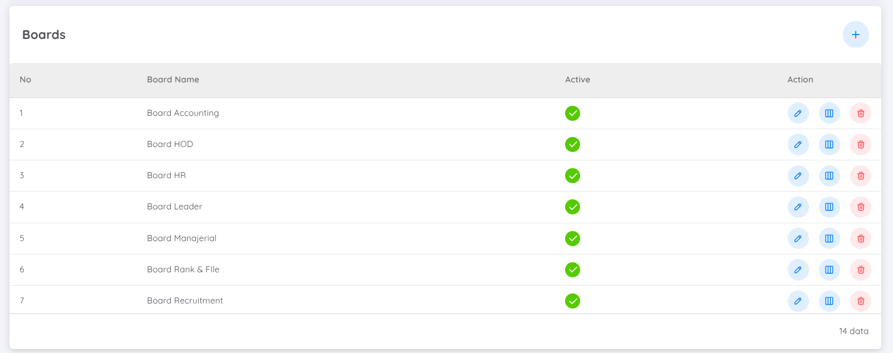This screenshot has width=893, height=353.
Task: Toggle active status of Board HR
Action: (x=572, y=176)
